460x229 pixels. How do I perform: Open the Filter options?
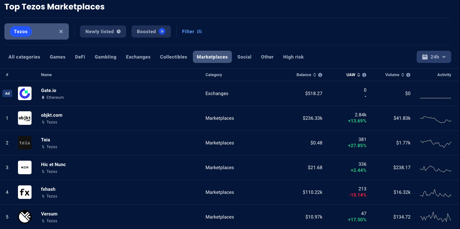(192, 31)
